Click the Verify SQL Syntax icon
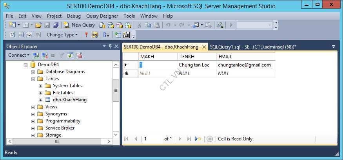 coord(94,35)
